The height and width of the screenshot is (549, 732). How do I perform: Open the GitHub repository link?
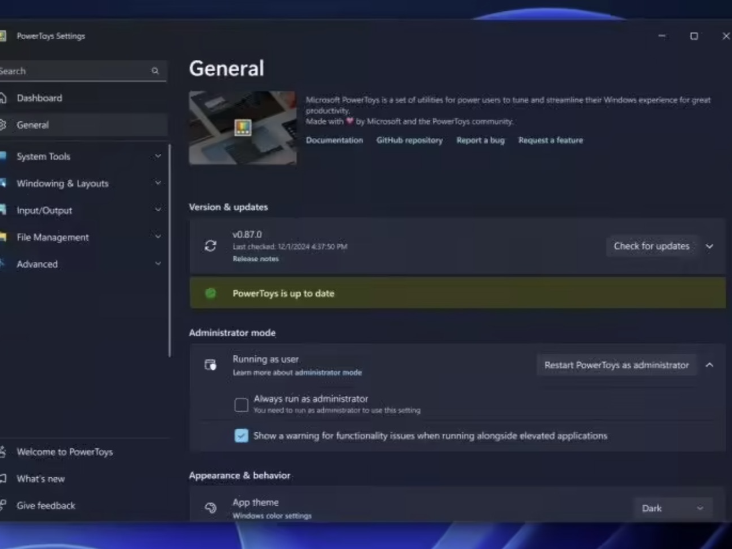[x=409, y=140]
